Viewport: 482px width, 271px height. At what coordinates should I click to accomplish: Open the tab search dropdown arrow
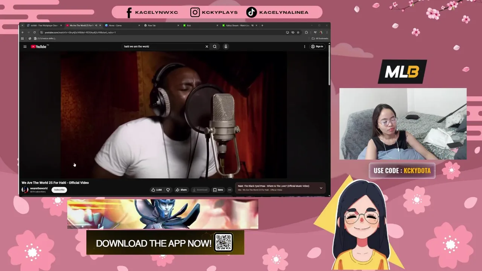(22, 26)
